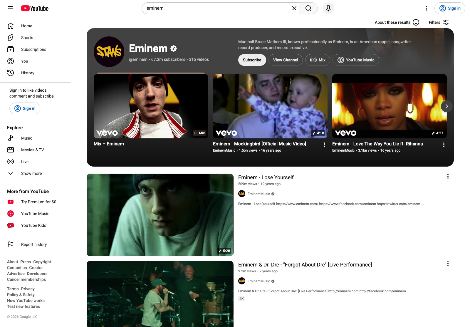This screenshot has height=327, width=470.
Task: Click YouTube Music button on channel card
Action: coord(356,60)
